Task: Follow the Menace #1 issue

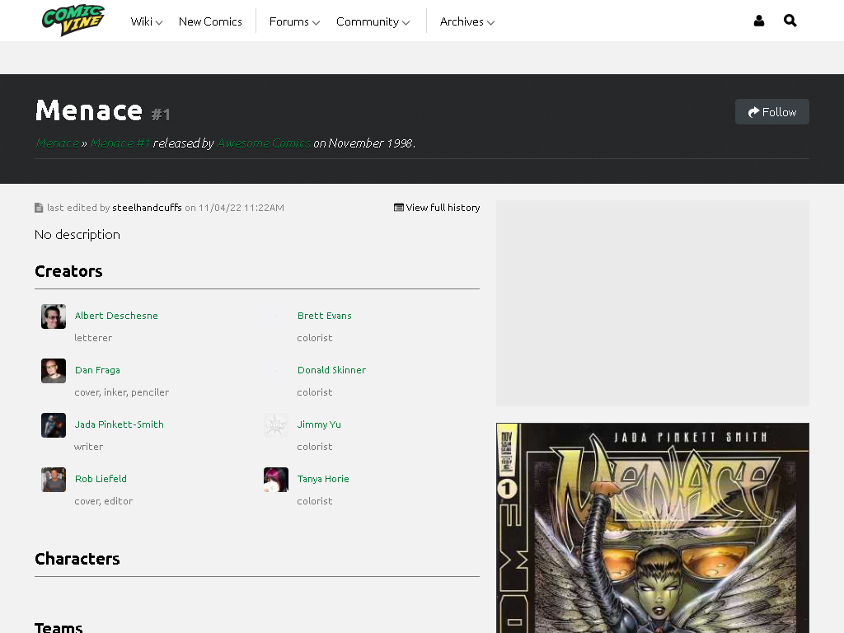Action: click(x=771, y=112)
